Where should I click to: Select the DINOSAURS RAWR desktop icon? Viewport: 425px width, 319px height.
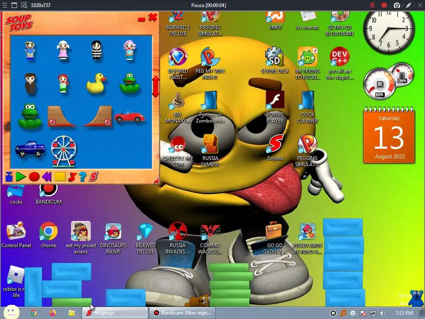click(113, 239)
